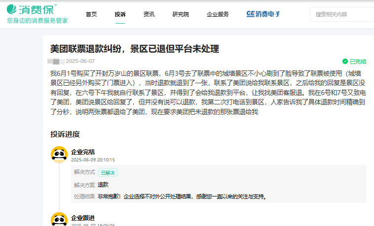Go to 研究院 section
Screen dimensions: 374x226
click(x=181, y=14)
